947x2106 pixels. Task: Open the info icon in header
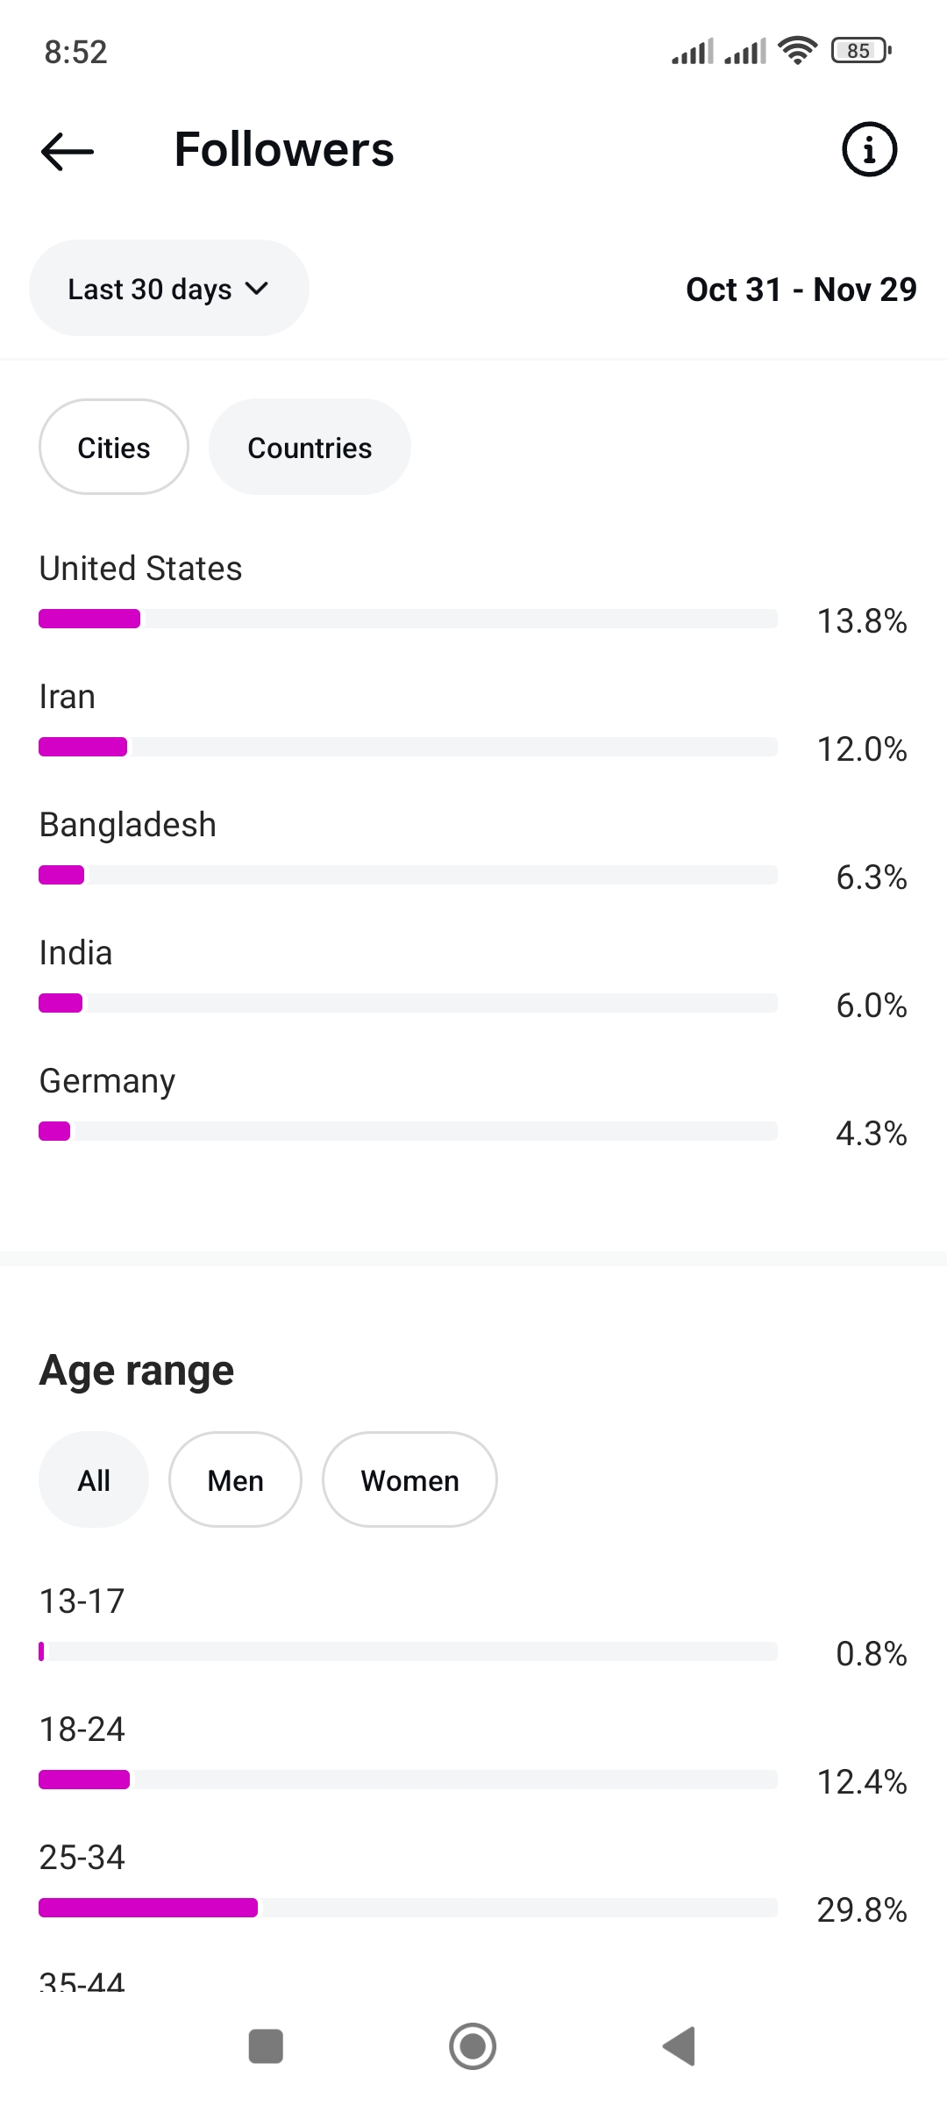869,149
